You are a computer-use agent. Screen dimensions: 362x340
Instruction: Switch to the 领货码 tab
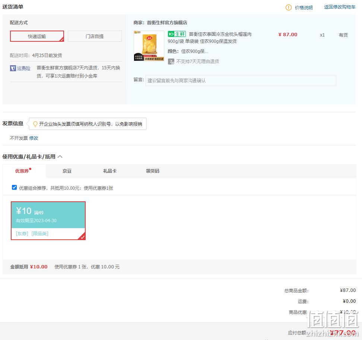pos(153,171)
